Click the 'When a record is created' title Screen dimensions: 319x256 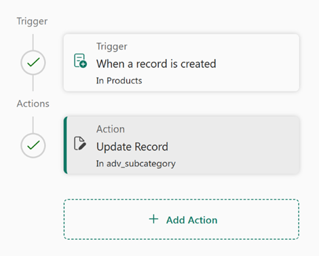(156, 64)
